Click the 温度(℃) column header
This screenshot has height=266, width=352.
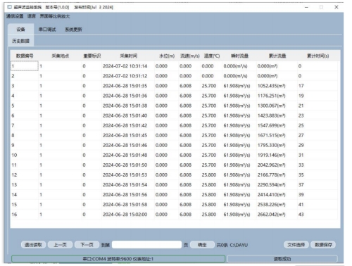click(x=212, y=56)
